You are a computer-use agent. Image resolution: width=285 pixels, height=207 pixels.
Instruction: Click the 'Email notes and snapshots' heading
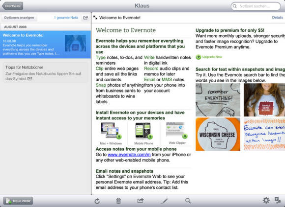pyautogui.click(x=124, y=171)
